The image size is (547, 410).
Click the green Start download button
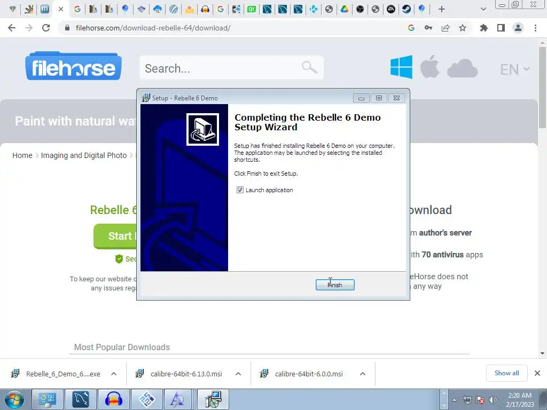tap(115, 236)
